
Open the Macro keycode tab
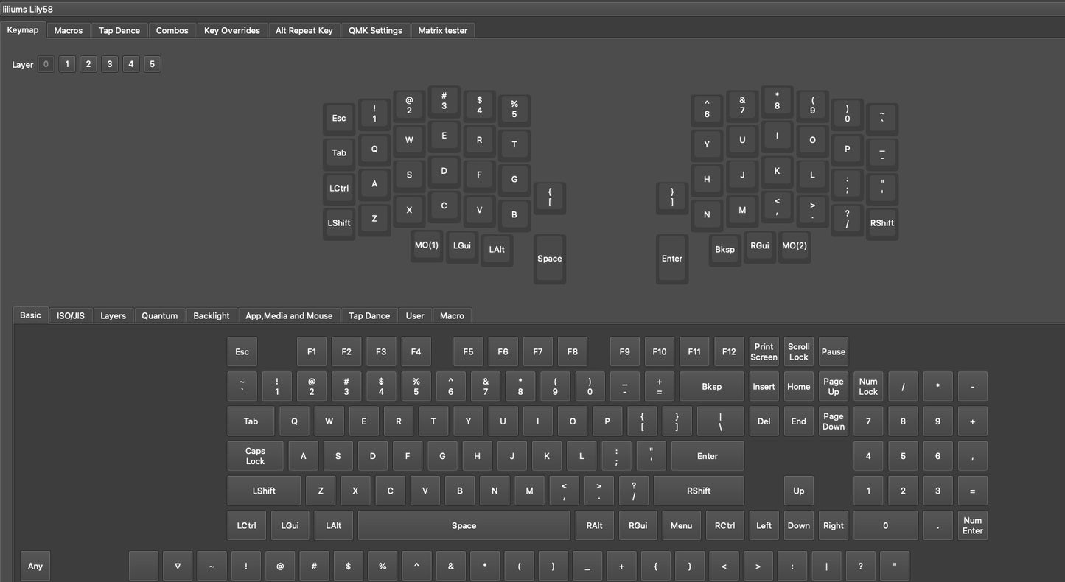(x=452, y=315)
